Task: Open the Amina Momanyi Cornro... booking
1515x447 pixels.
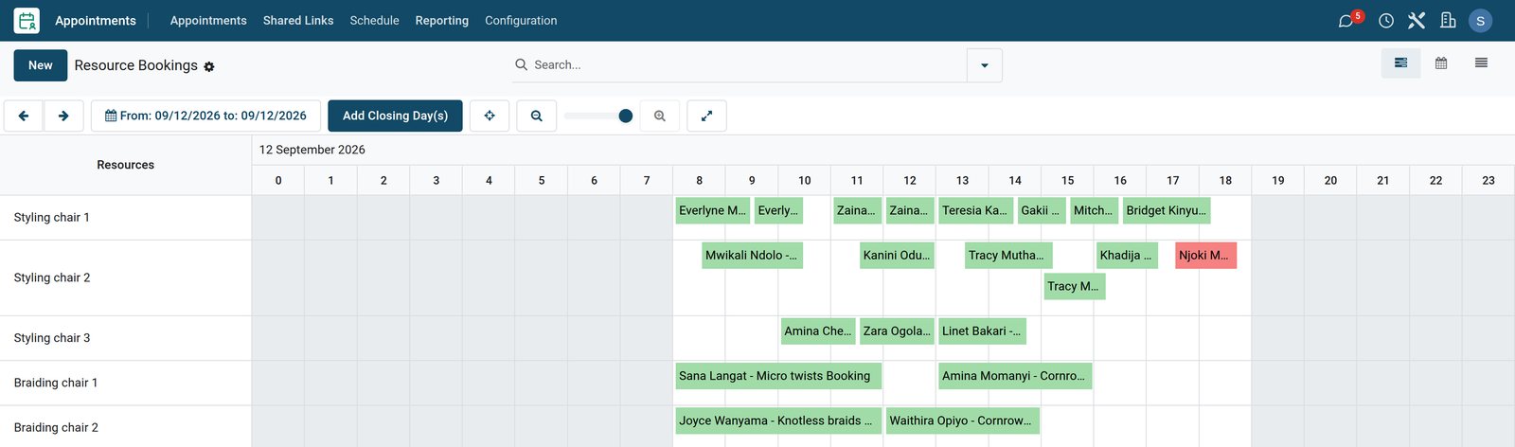Action: (x=1015, y=376)
